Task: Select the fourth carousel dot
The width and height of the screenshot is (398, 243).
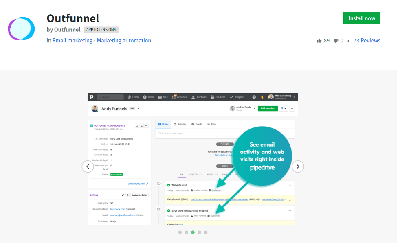Action: [x=200, y=232]
